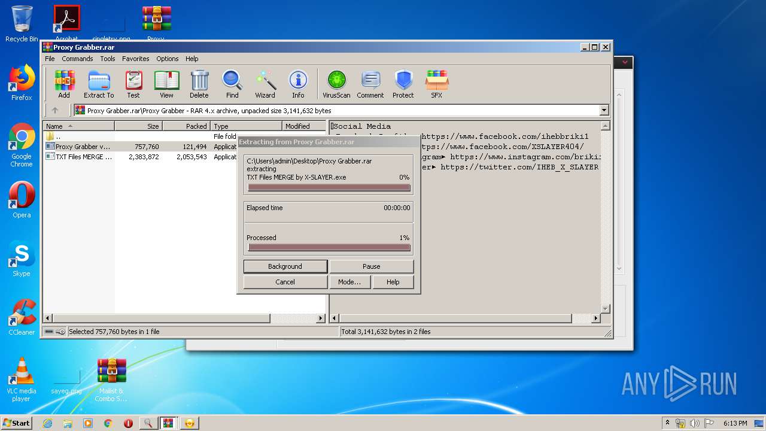Open the Options menu

pos(168,59)
